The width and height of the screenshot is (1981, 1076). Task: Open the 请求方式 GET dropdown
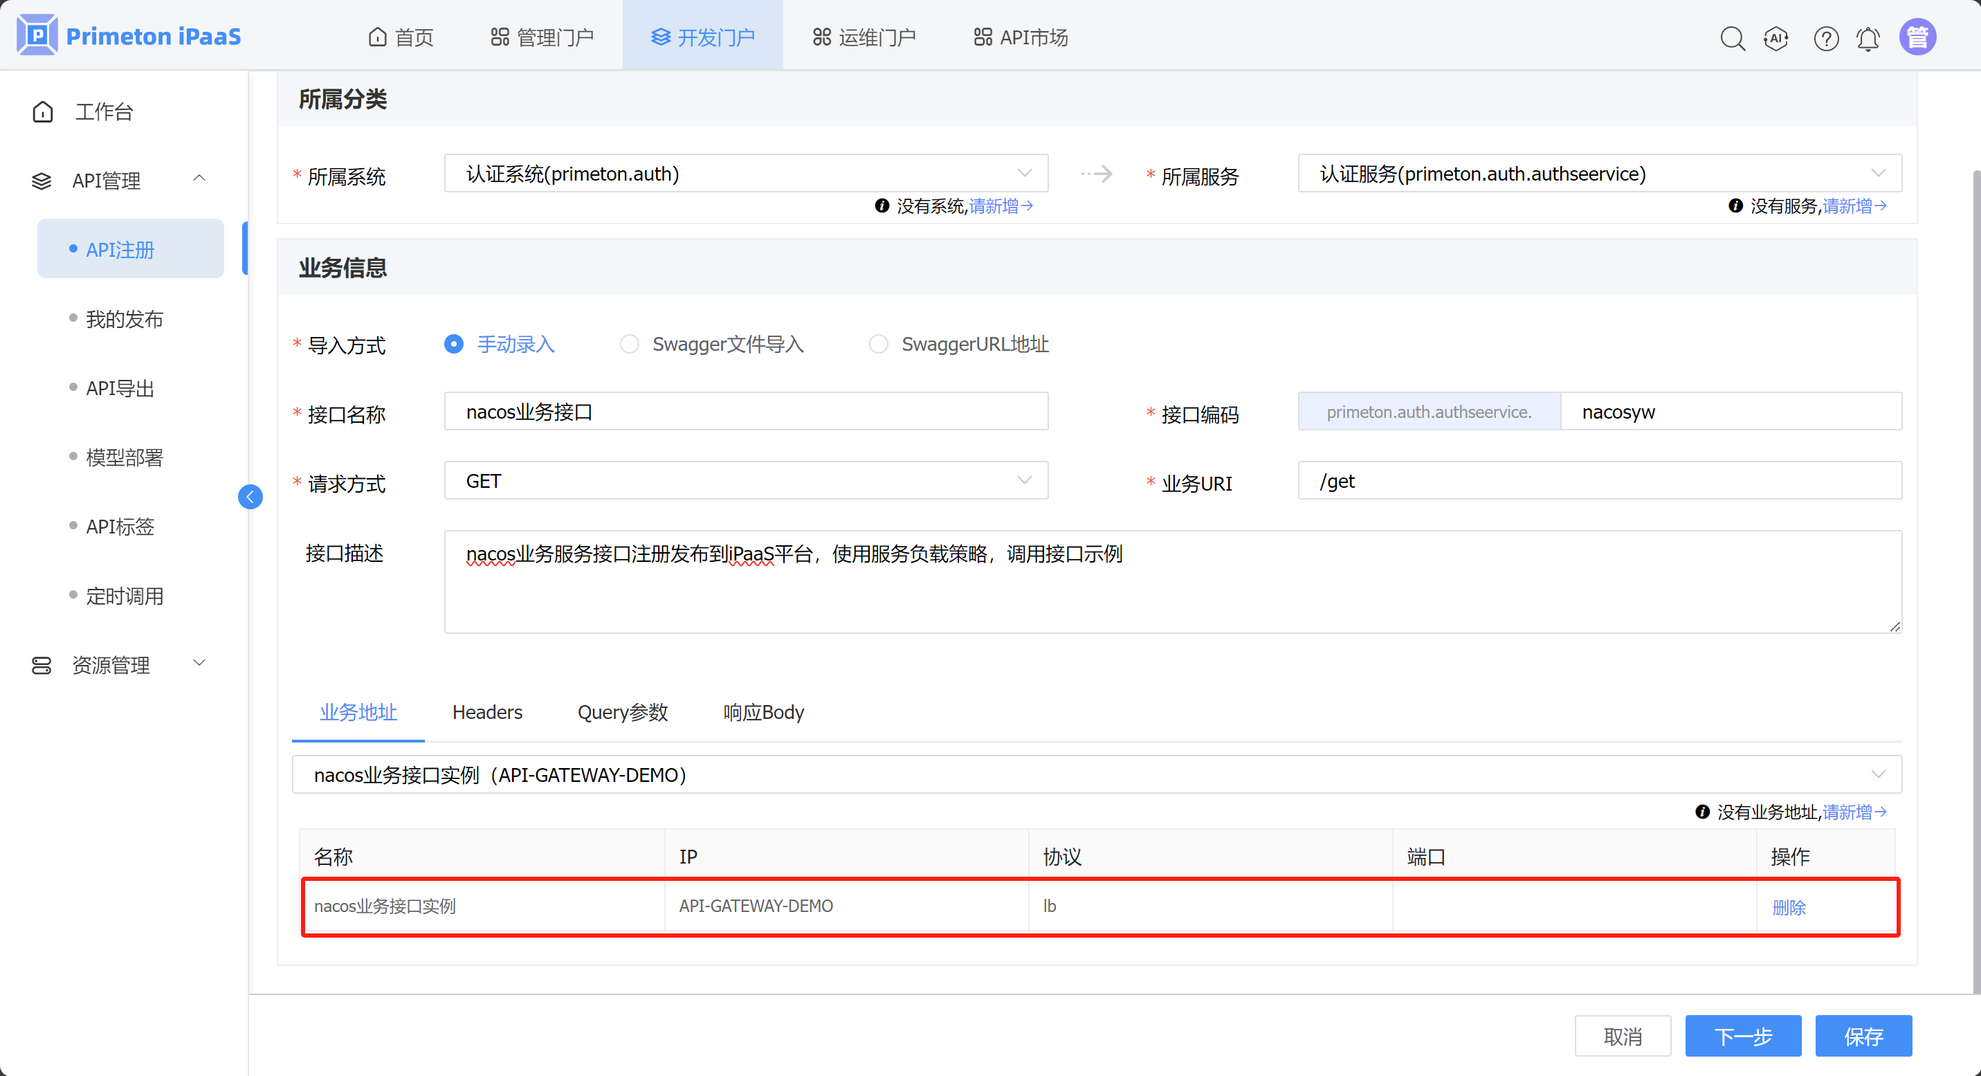(x=745, y=481)
